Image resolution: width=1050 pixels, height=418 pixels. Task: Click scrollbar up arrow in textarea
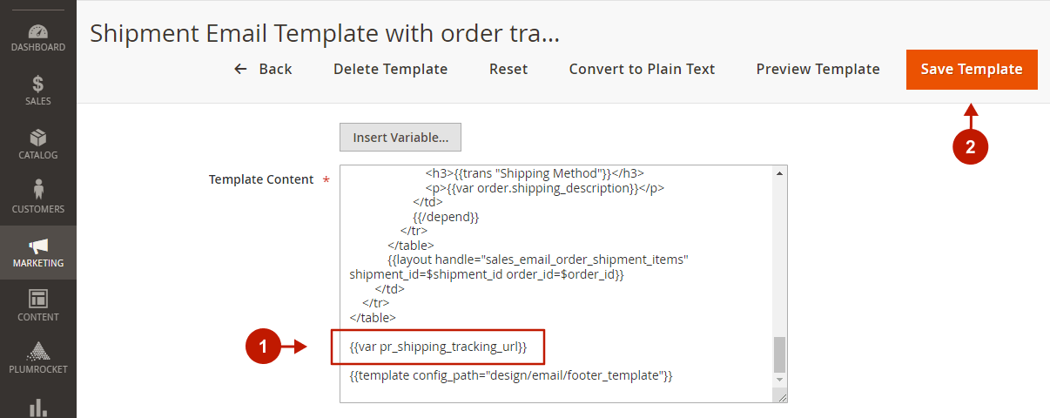(780, 172)
